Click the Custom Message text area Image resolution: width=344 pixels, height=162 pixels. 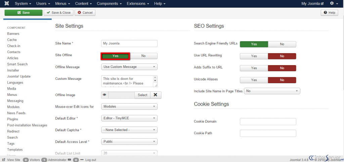point(127,81)
